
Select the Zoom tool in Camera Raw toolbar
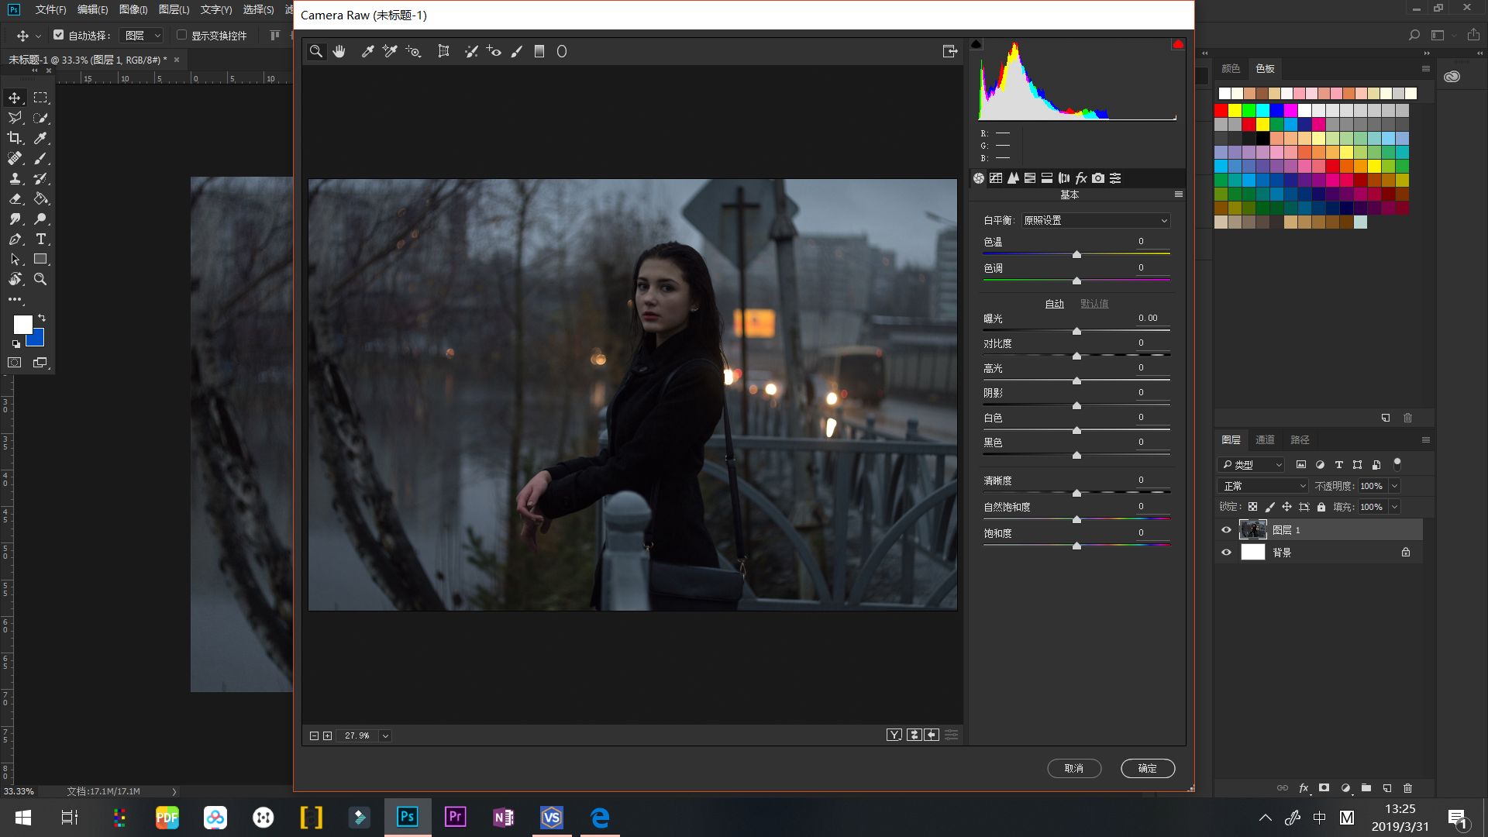(x=316, y=52)
